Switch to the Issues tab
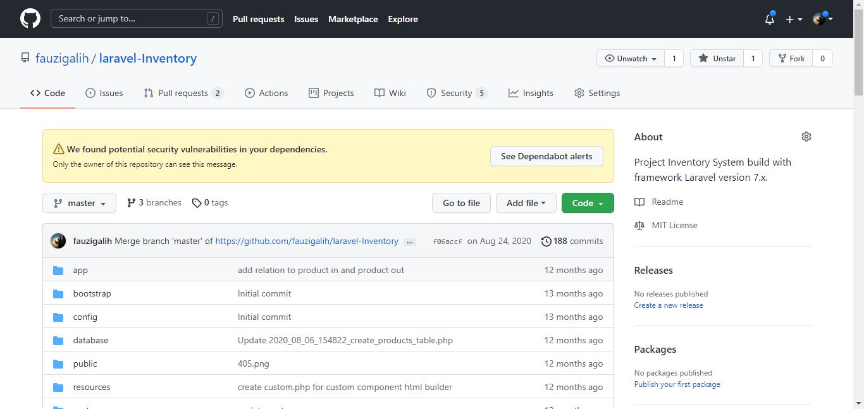The width and height of the screenshot is (864, 409). (104, 93)
